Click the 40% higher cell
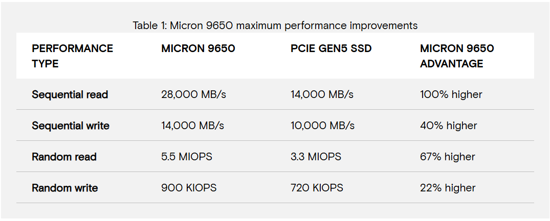This screenshot has height=221, width=550. coord(448,126)
